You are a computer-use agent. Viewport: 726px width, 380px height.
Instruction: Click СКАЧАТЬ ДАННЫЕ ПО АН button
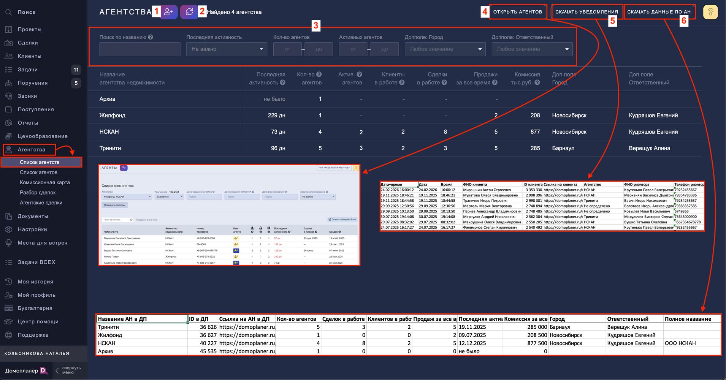coord(659,12)
